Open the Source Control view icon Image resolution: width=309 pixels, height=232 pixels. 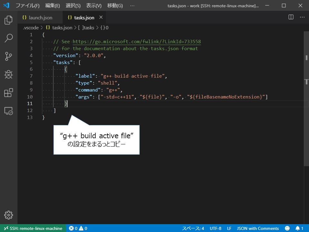[x=8, y=56]
